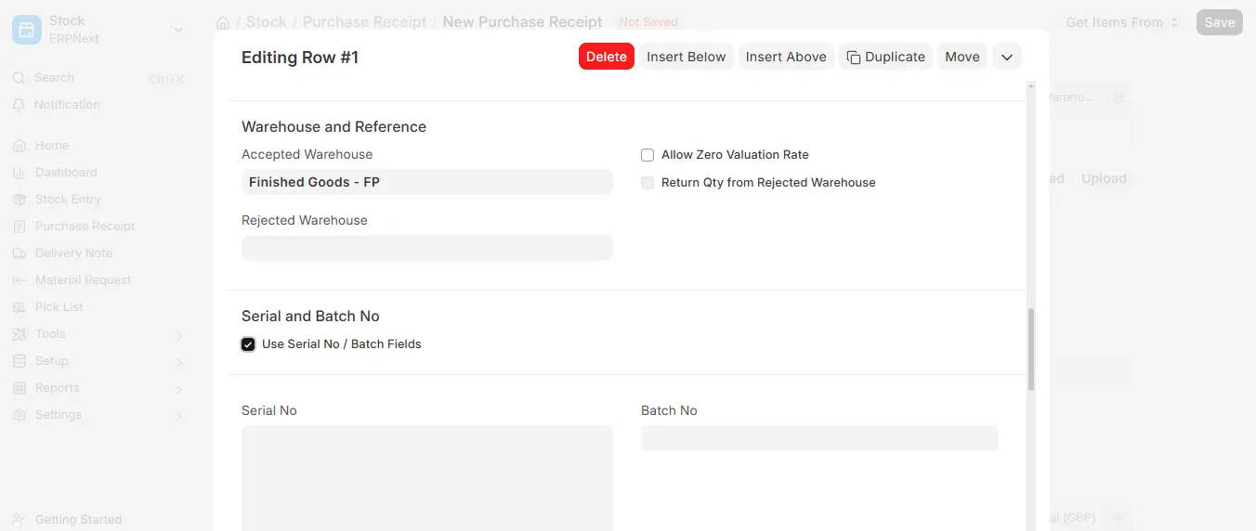Click inside the Serial No text area
The width and height of the screenshot is (1256, 531).
point(427,478)
